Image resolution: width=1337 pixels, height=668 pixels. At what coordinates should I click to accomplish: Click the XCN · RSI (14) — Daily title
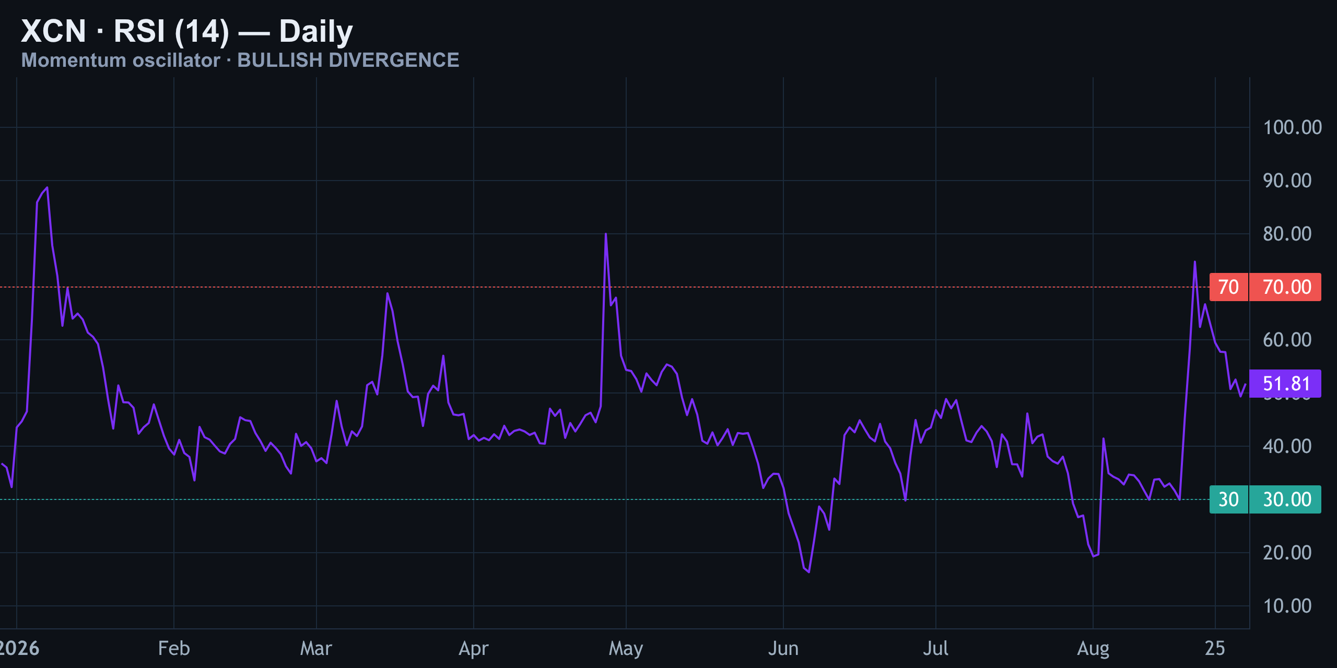(x=187, y=31)
